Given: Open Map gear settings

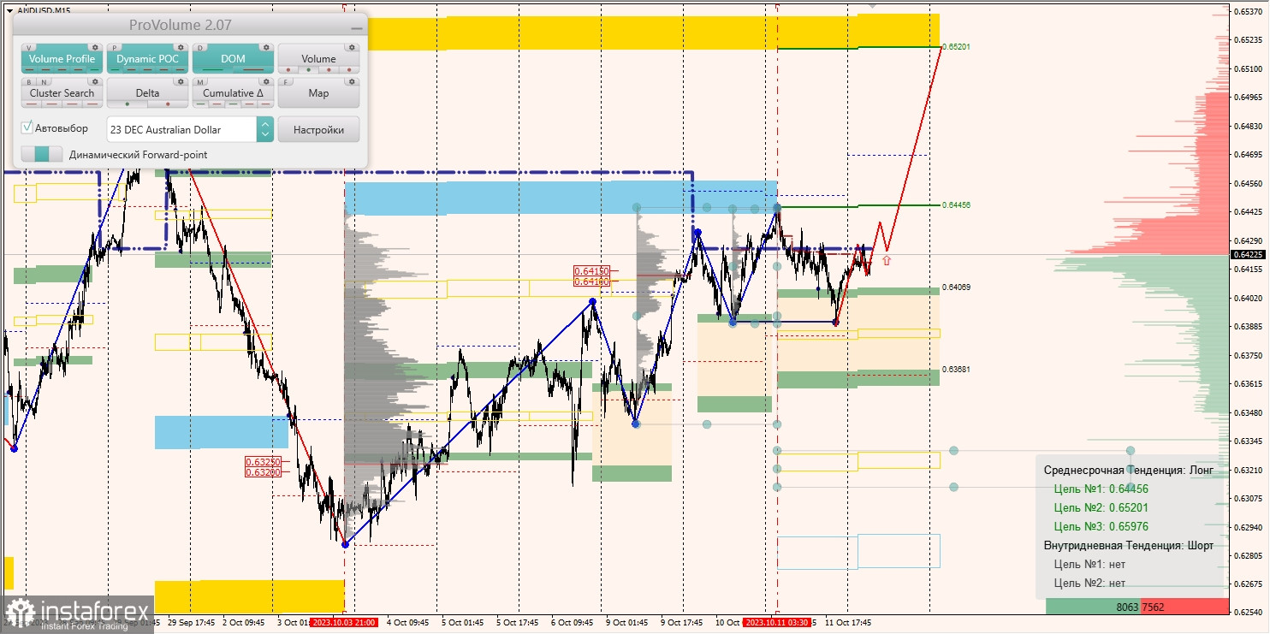Looking at the screenshot, I should (x=351, y=82).
